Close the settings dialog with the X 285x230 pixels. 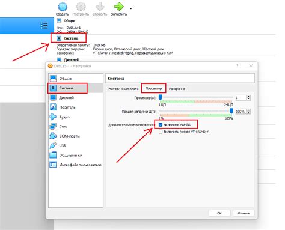(x=251, y=66)
